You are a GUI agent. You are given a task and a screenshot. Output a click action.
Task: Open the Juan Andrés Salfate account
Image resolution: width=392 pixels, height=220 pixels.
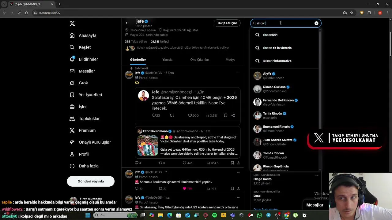coord(284,142)
